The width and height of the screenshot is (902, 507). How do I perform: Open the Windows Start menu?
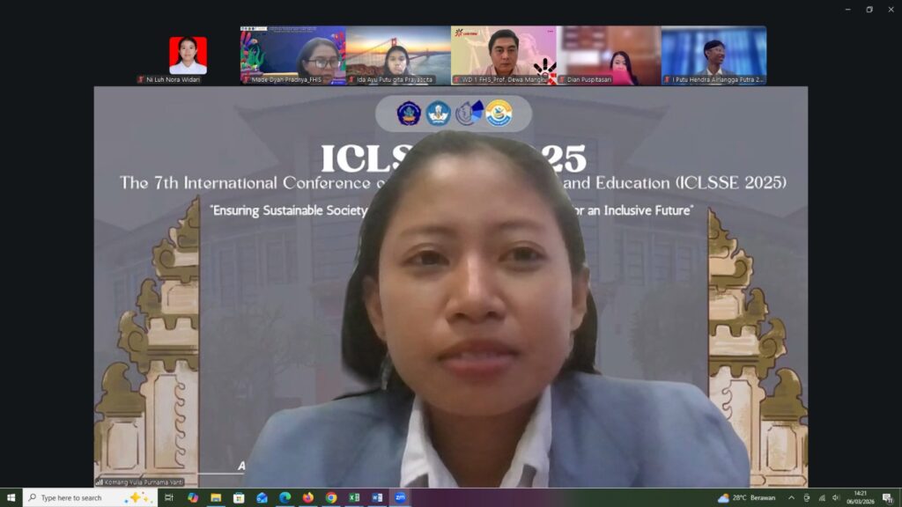(11, 497)
